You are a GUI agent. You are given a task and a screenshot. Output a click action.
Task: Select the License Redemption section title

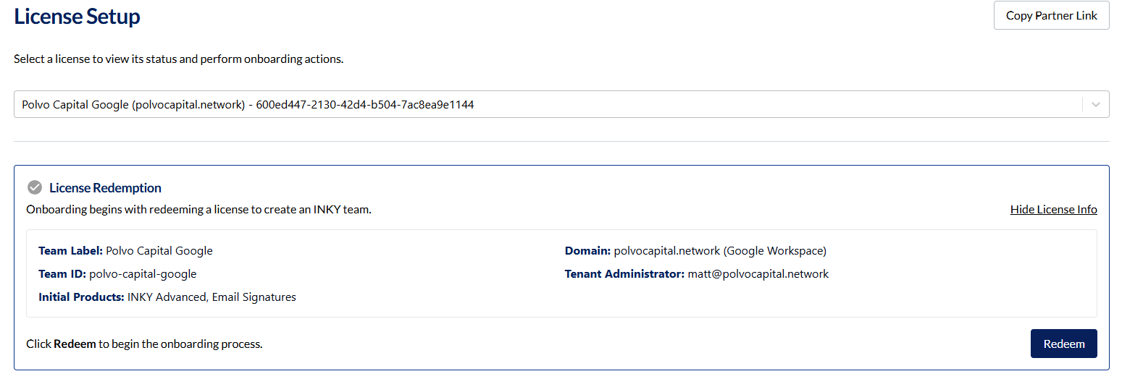tap(105, 188)
